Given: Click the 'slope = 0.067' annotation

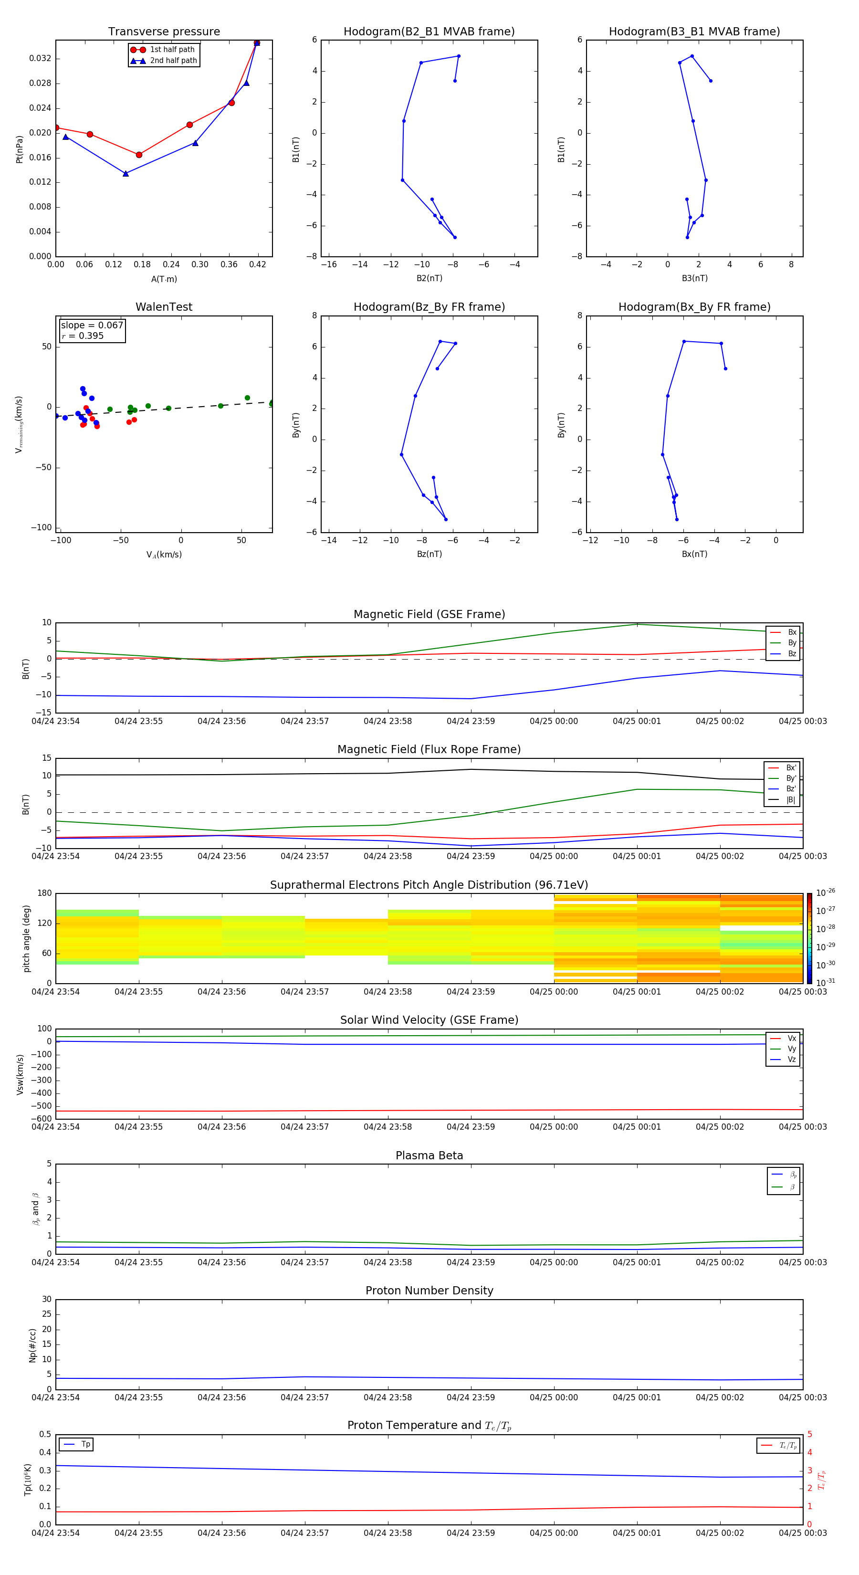Looking at the screenshot, I should (x=92, y=325).
